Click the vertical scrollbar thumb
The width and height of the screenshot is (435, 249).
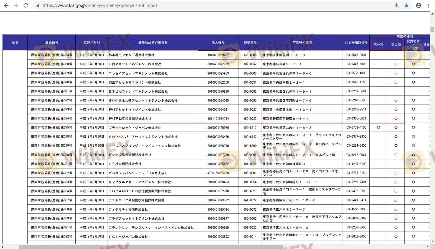[432, 29]
